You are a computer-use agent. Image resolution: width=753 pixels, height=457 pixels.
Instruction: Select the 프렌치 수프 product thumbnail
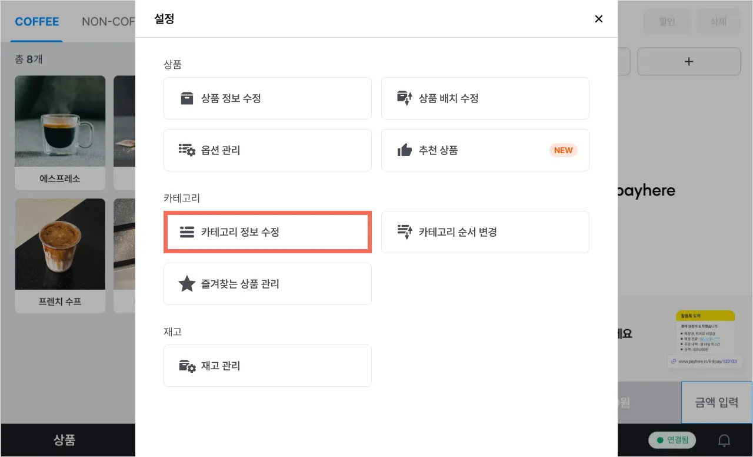[60, 244]
